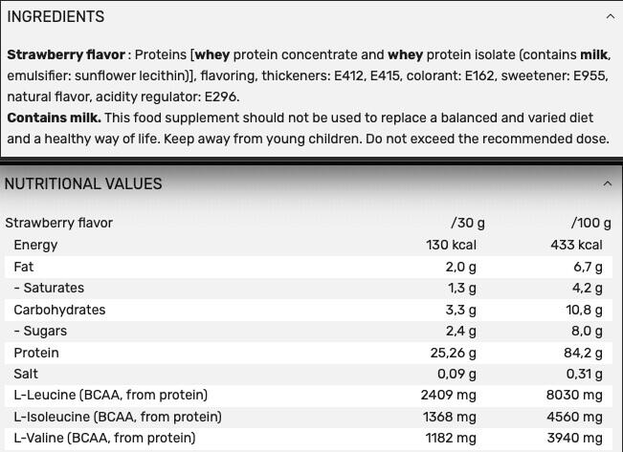The image size is (623, 452).
Task: Click the L-Leucine (BCAA, from protein) row
Action: pos(110,395)
